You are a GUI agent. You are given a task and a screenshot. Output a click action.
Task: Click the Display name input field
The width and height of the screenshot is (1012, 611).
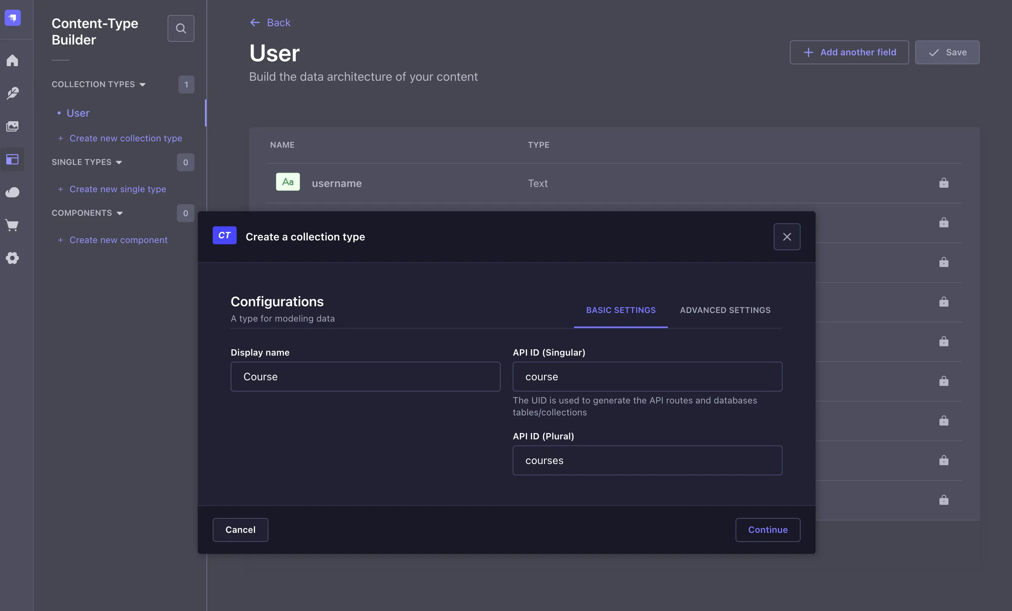click(x=365, y=377)
